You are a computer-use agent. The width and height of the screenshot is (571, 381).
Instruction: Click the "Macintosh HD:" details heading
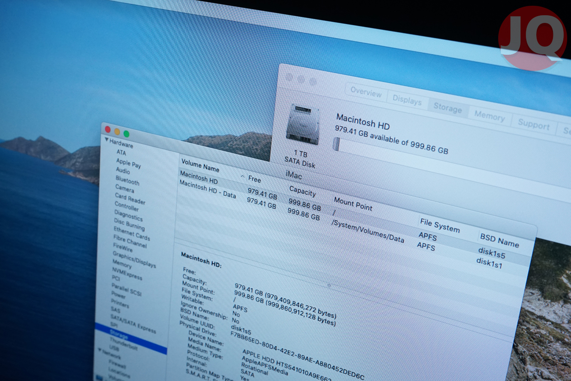tap(201, 260)
